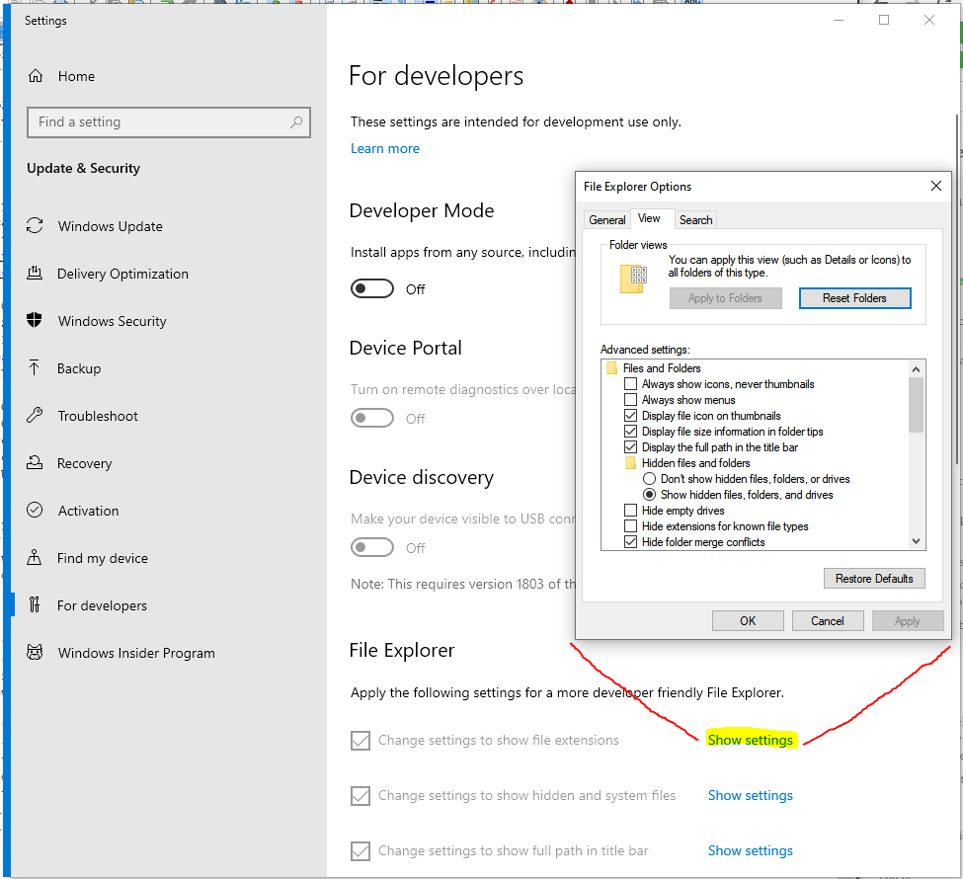
Task: Uncheck 'Hide folder merge conflicts'
Action: (x=630, y=542)
